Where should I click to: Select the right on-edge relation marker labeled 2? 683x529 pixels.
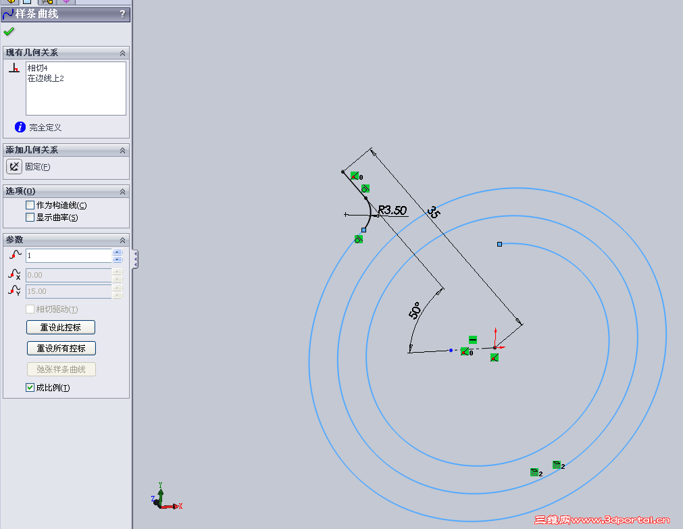(x=556, y=465)
